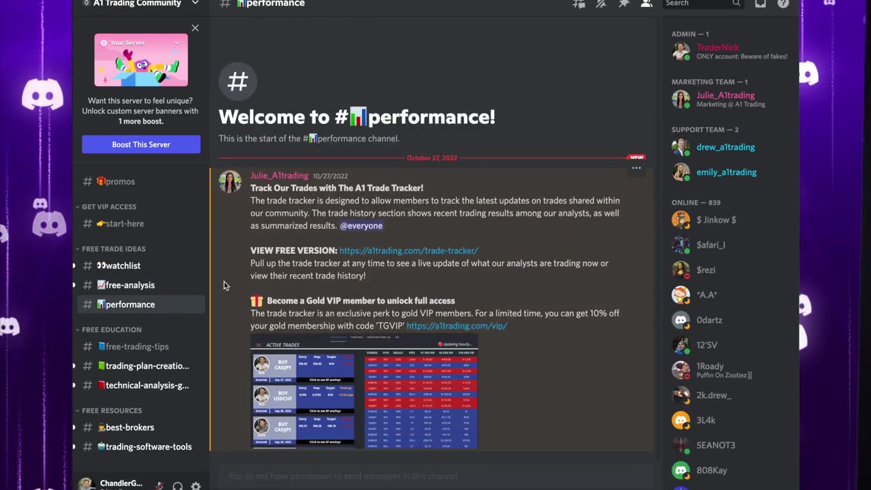Dismiss the server boost banner

(x=195, y=28)
